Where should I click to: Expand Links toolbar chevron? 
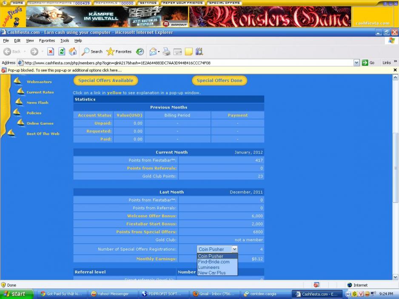[396, 62]
